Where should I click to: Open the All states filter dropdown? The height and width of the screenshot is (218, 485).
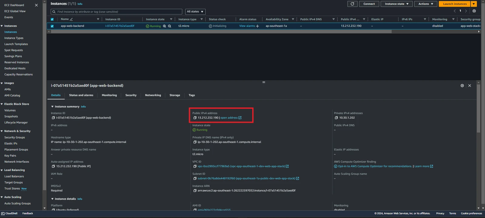click(195, 12)
